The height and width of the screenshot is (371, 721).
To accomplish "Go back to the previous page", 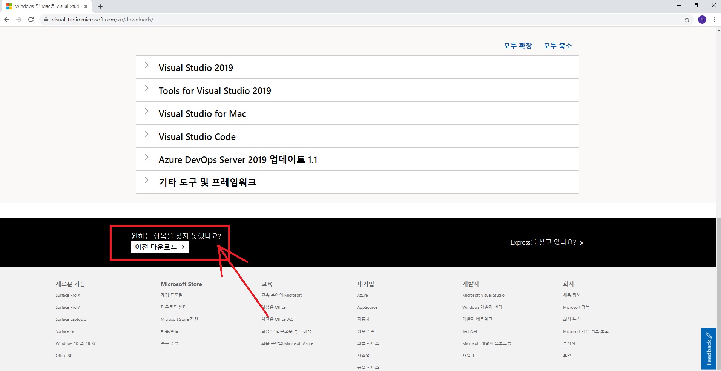I will [7, 20].
